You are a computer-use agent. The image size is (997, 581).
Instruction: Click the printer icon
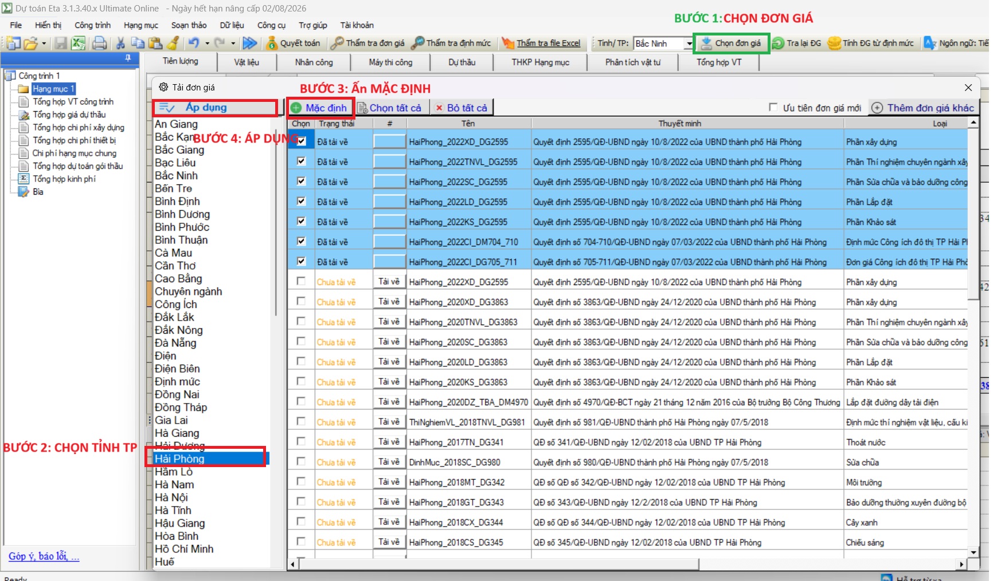(99, 44)
